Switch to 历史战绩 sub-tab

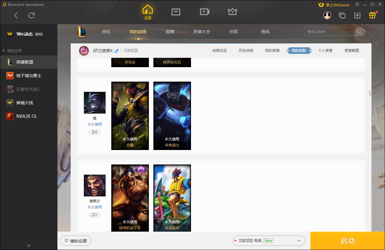coord(246,51)
